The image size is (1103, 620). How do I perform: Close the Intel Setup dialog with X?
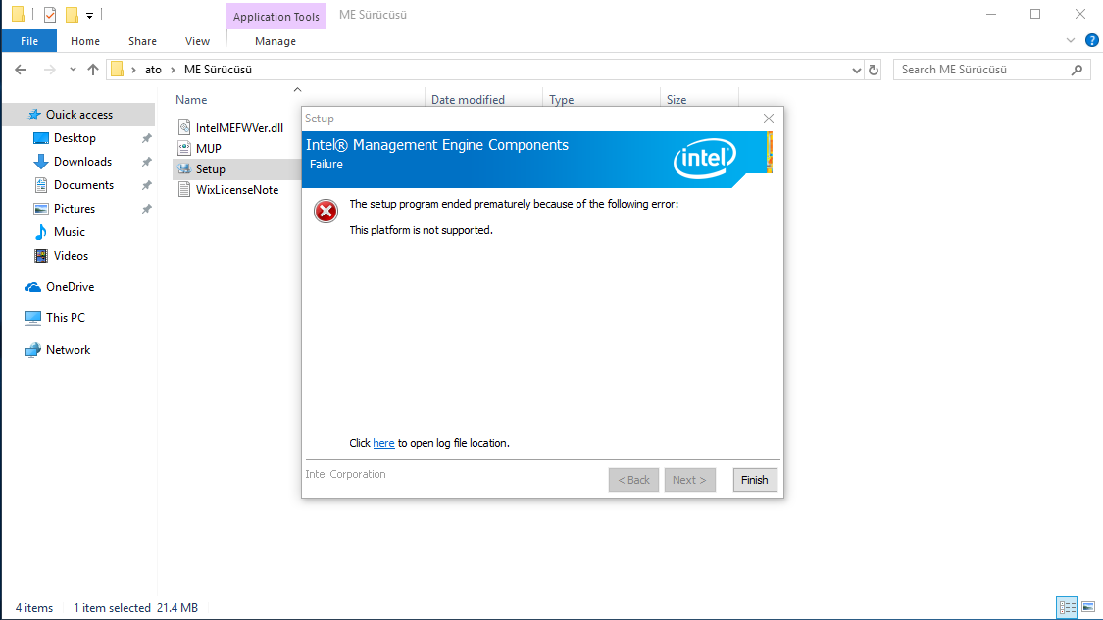click(768, 119)
